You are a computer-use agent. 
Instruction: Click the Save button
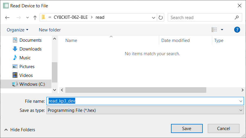(187, 129)
